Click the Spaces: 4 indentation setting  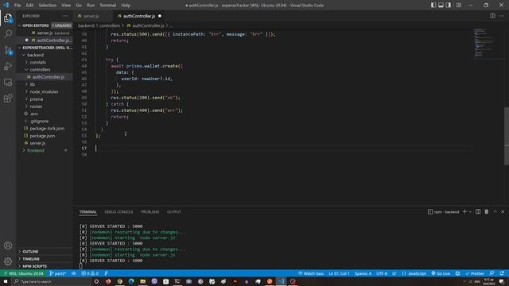pyautogui.click(x=363, y=273)
